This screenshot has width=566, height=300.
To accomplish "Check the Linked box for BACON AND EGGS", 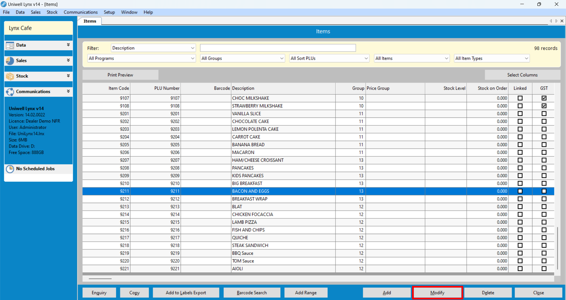I will [x=520, y=191].
